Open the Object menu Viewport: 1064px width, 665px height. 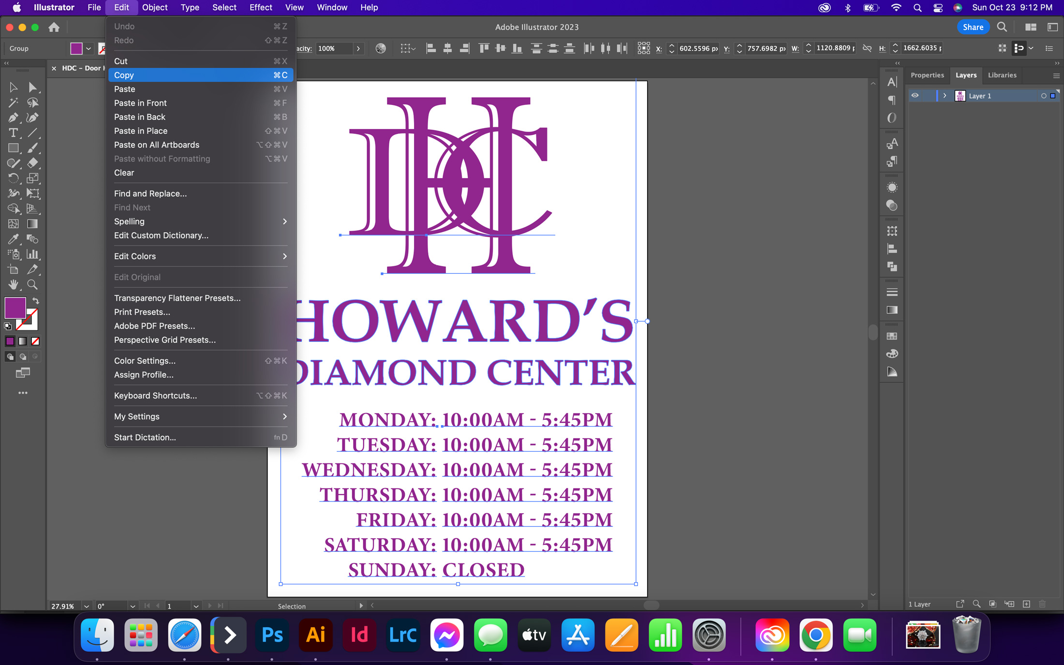point(155,7)
